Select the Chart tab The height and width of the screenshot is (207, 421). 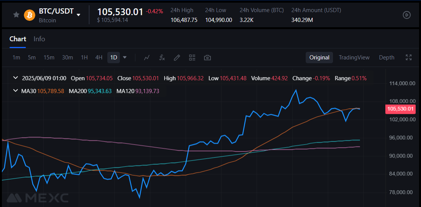tap(18, 39)
